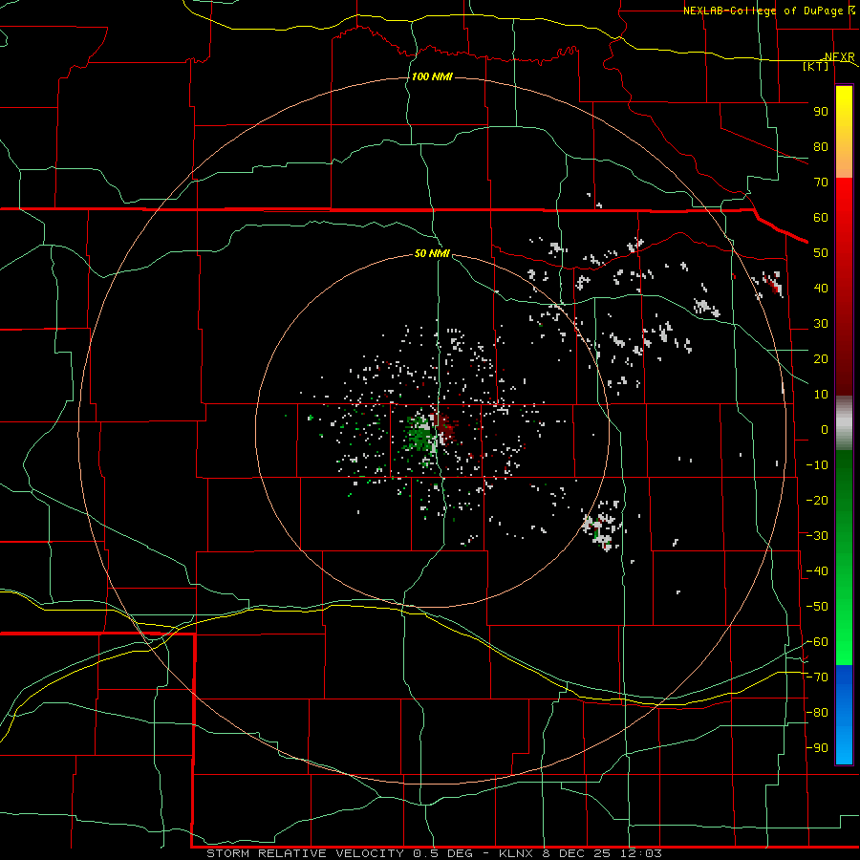Click the "-30" scale value
The image size is (860, 860).
[817, 536]
